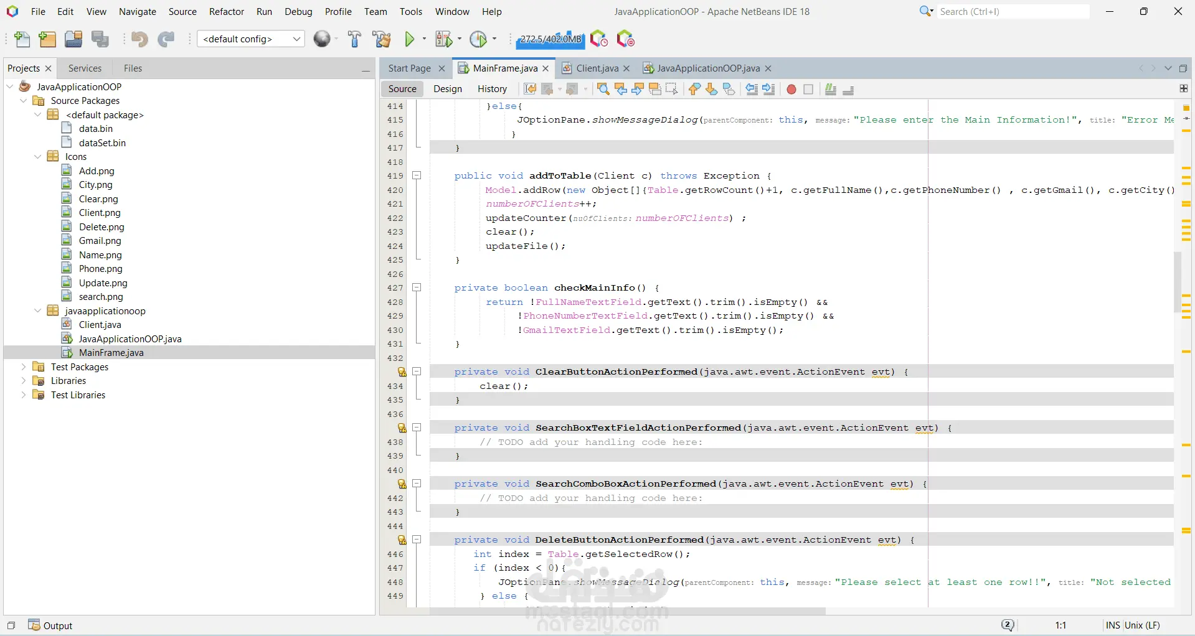Click the Profile Project icon
The height and width of the screenshot is (636, 1195).
pos(478,39)
